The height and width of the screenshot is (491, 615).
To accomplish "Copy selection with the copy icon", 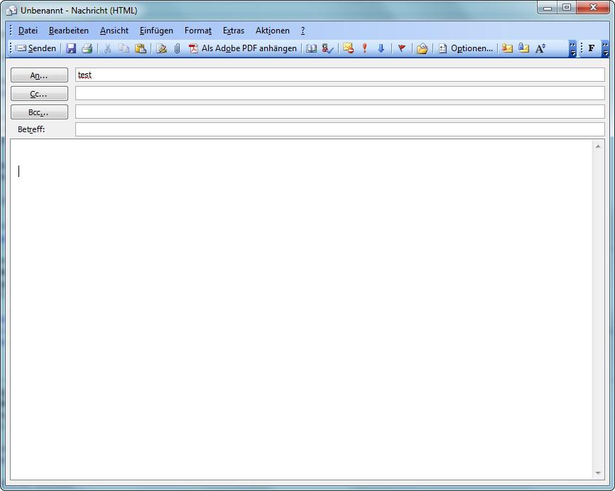I will 124,48.
